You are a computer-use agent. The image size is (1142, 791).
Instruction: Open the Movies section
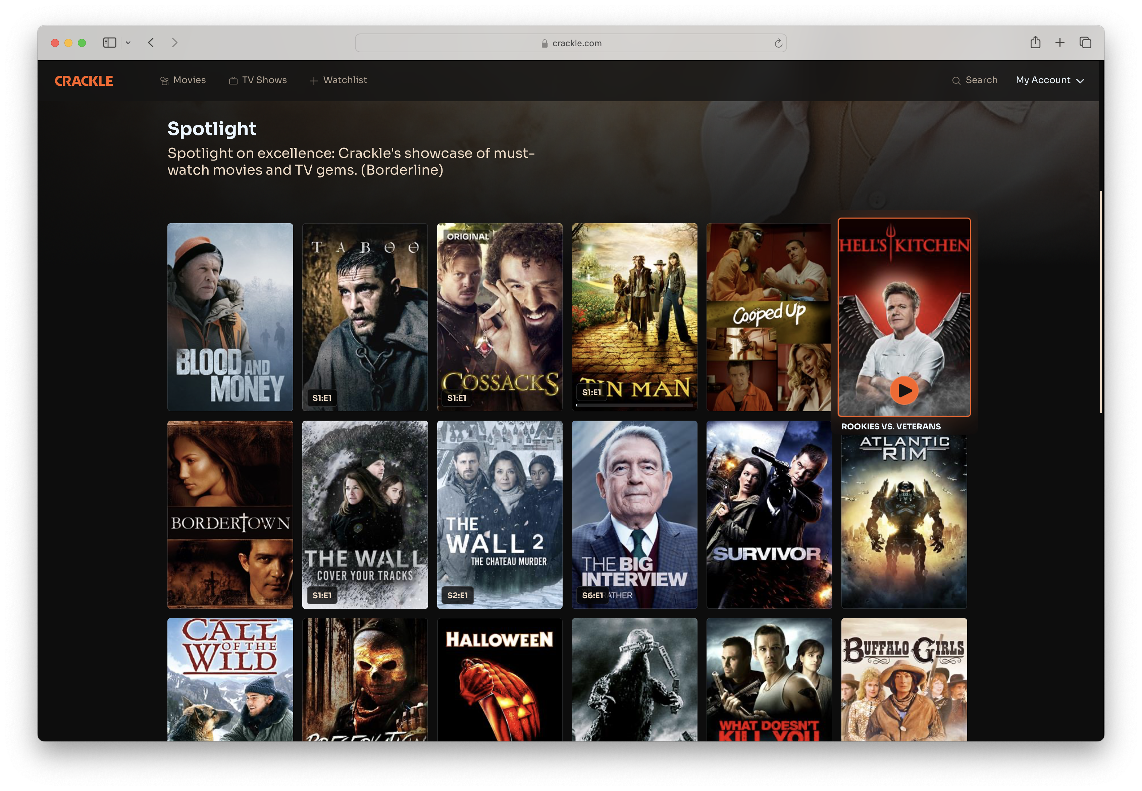(183, 80)
